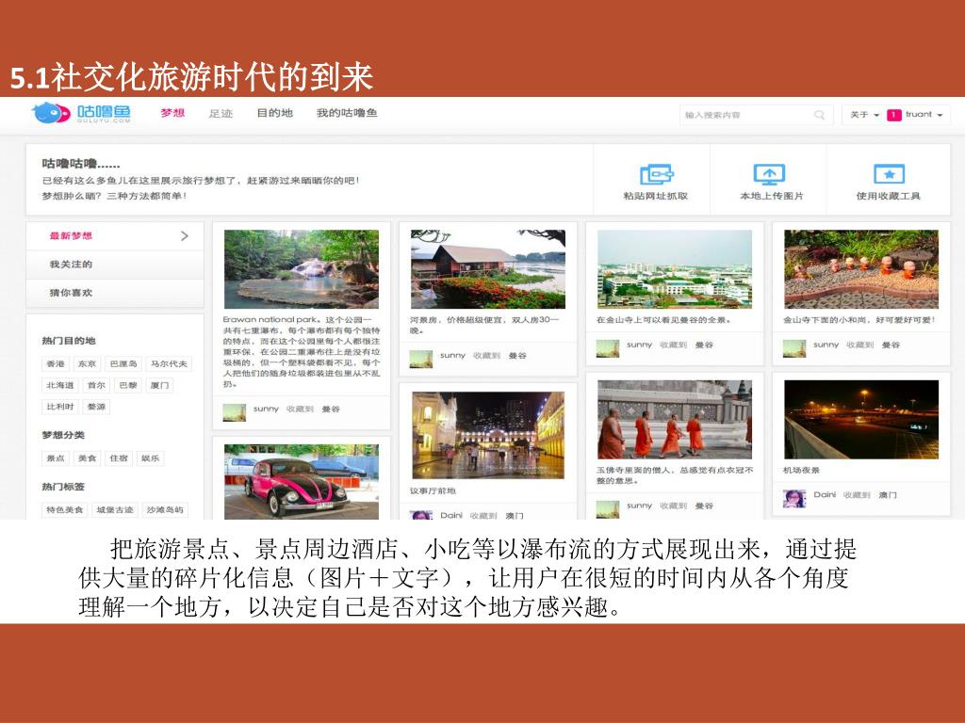Click the 马尔代夫 destination tag
The image size is (965, 723).
[170, 364]
